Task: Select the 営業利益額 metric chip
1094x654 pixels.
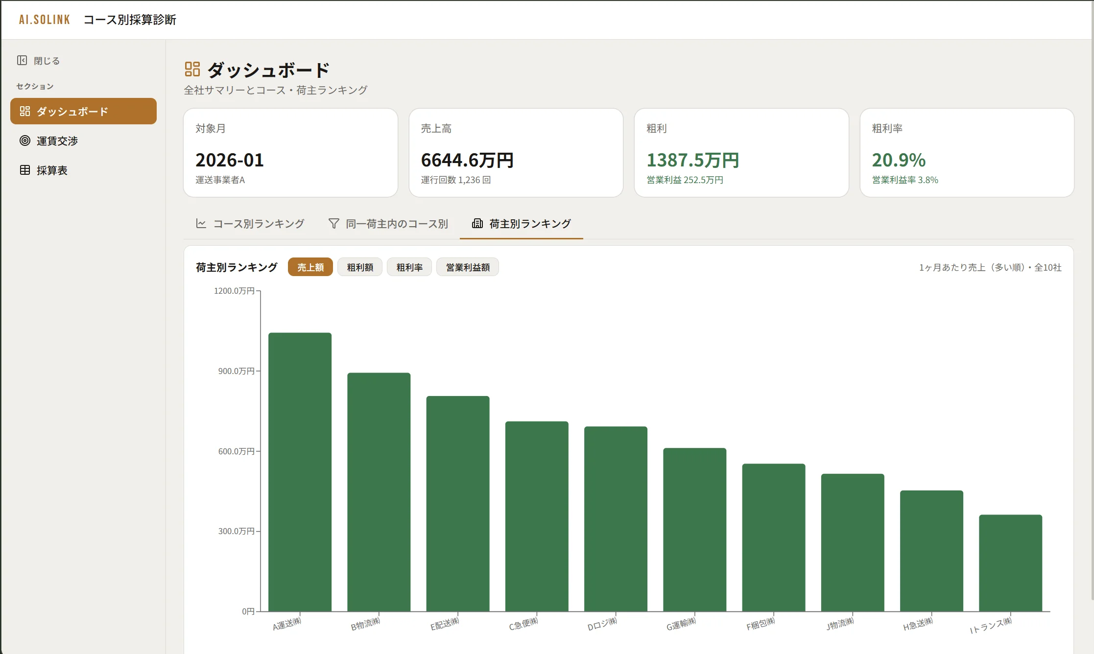Action: click(x=468, y=267)
